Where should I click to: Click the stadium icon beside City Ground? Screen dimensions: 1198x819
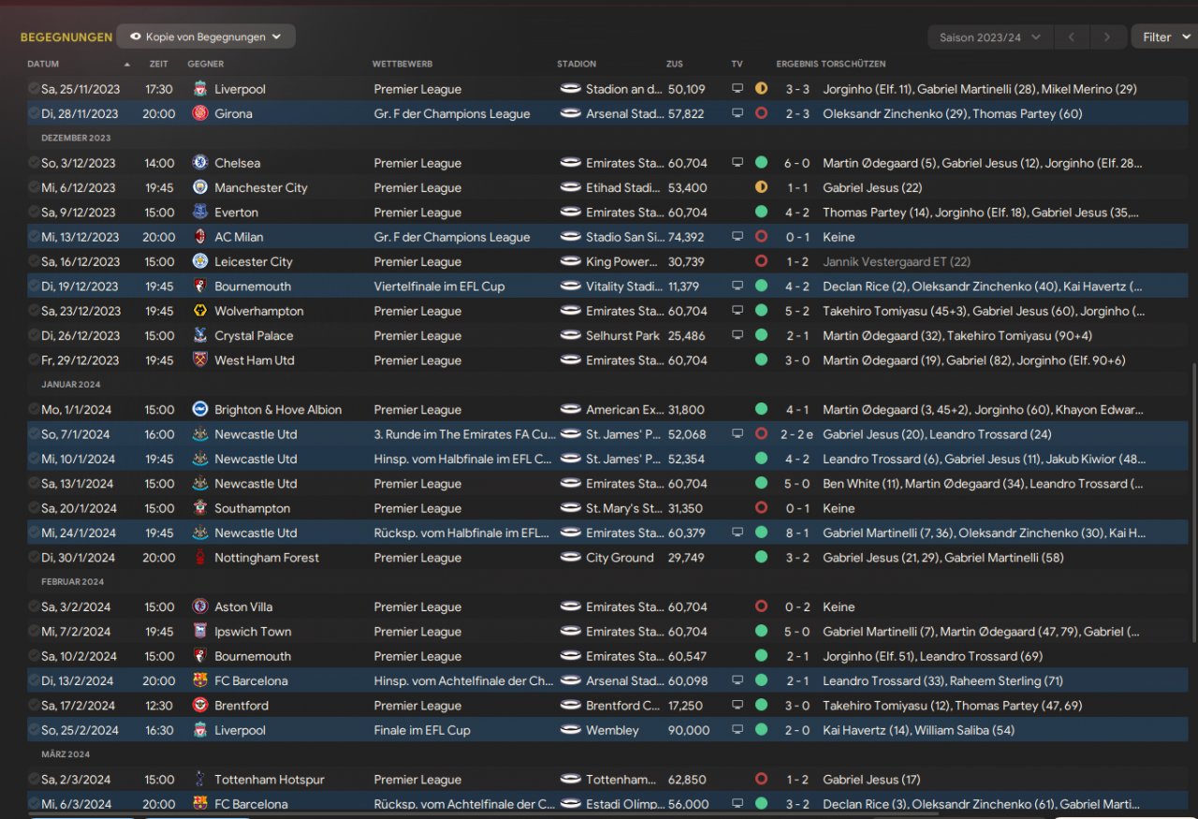(x=570, y=557)
